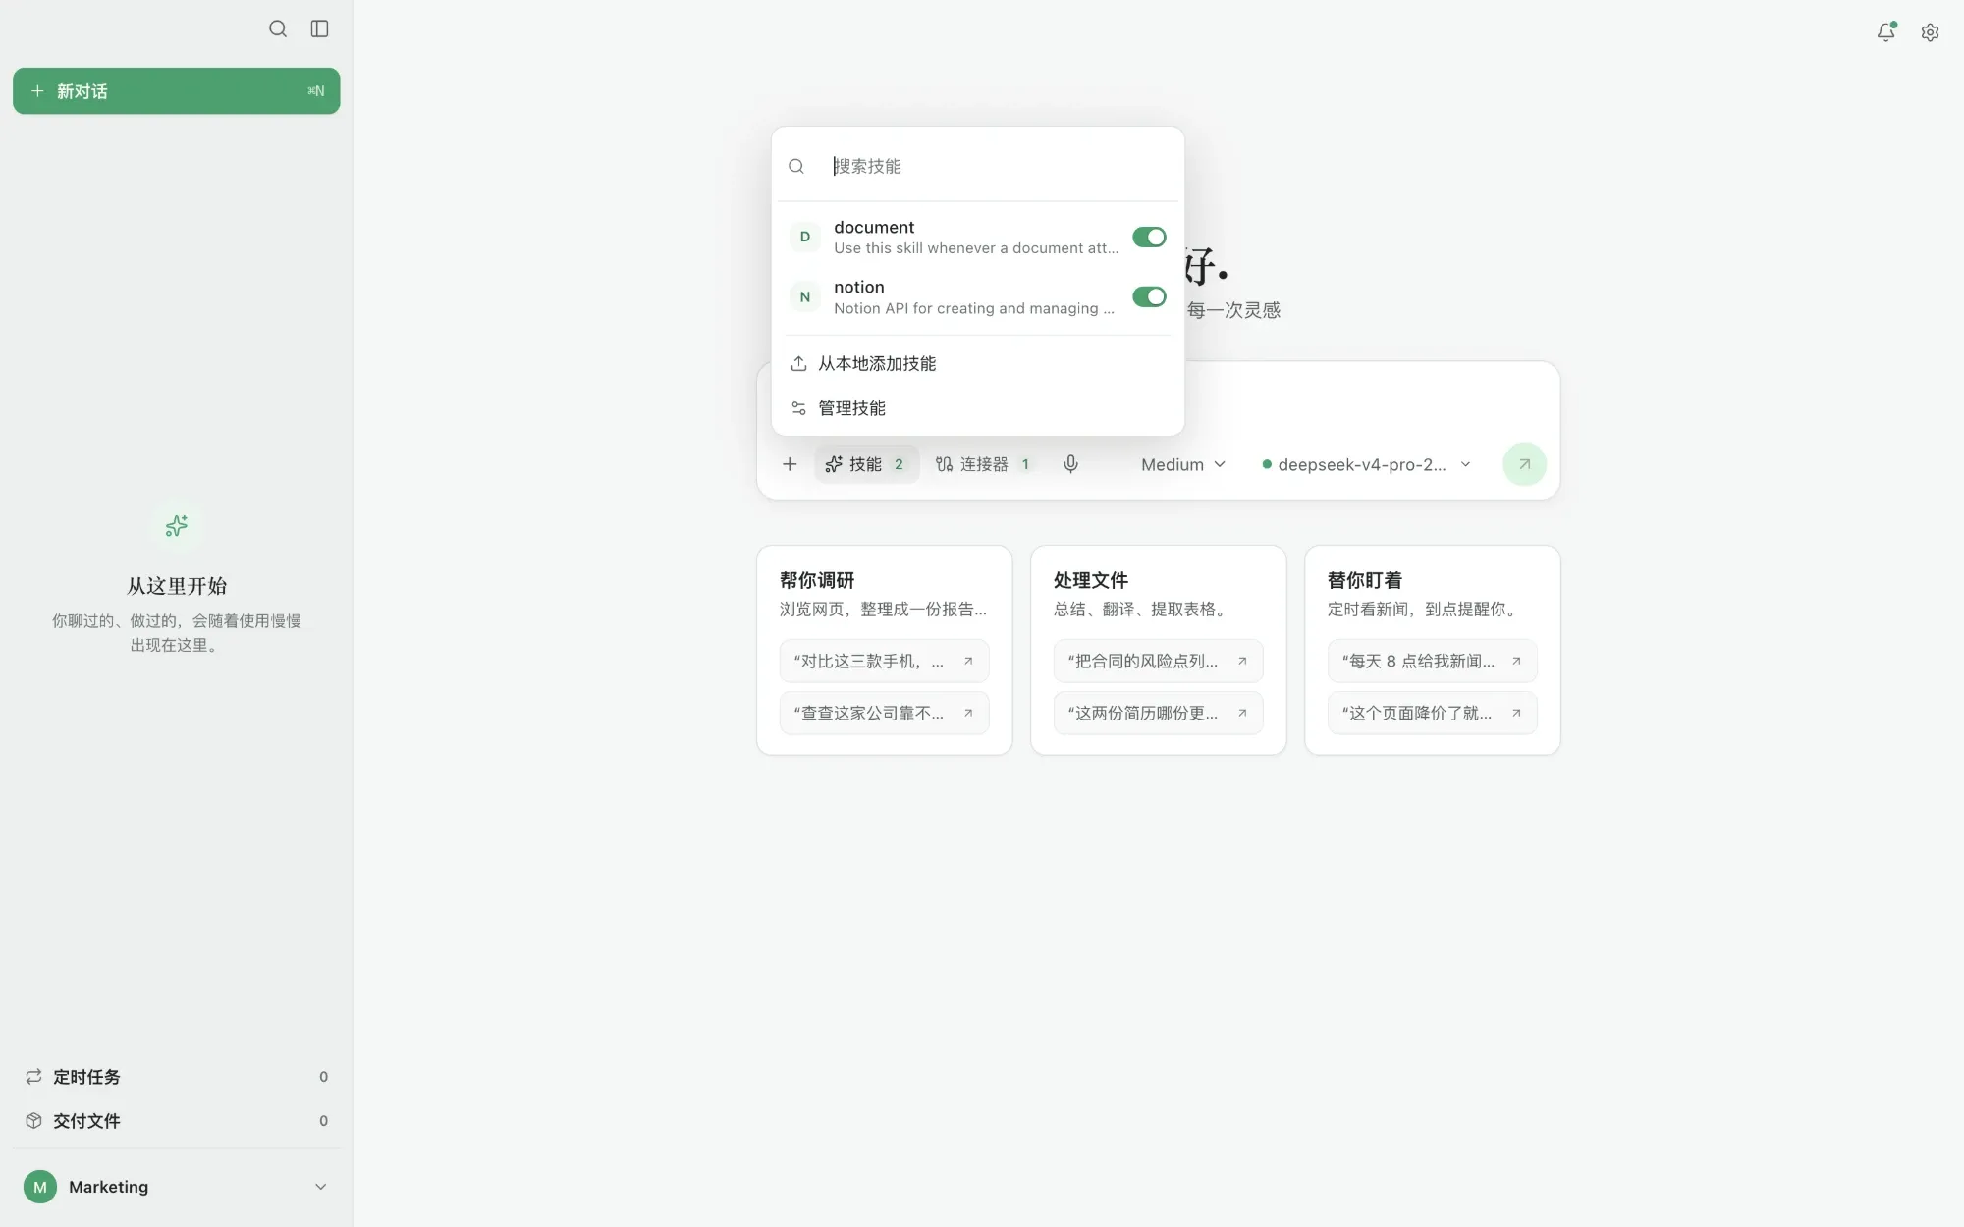Image resolution: width=1964 pixels, height=1227 pixels.
Task: Open the deepseek-v4-pro model dropdown
Action: 1366,464
